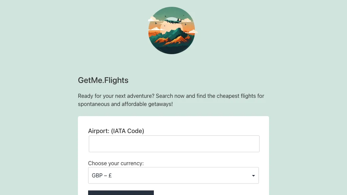Click the 'Choose your currency:' label
Screen dimensions: 347x195
point(116,163)
